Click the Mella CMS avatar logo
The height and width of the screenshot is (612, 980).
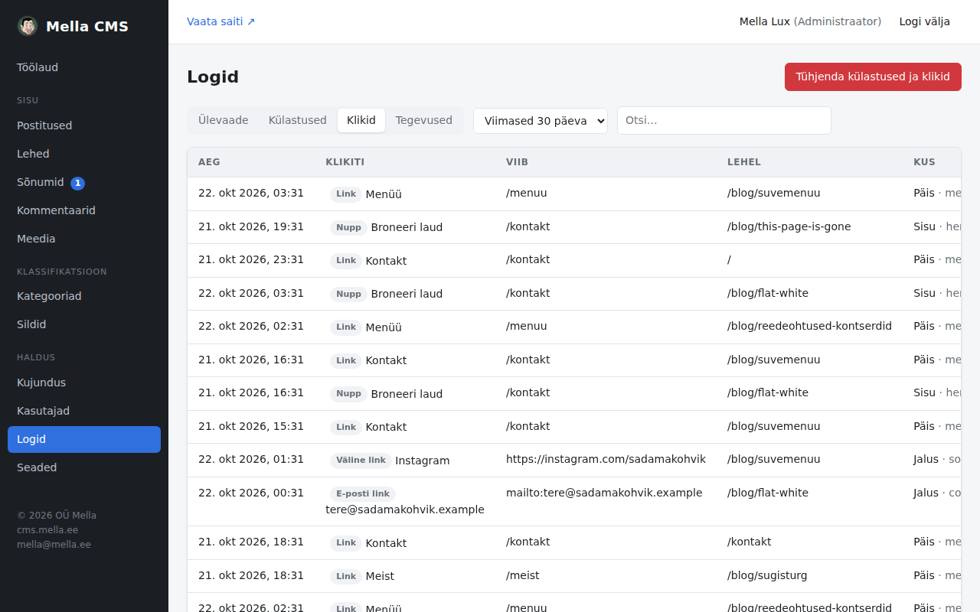click(28, 26)
